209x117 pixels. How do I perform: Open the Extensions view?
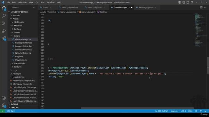pos(4,38)
